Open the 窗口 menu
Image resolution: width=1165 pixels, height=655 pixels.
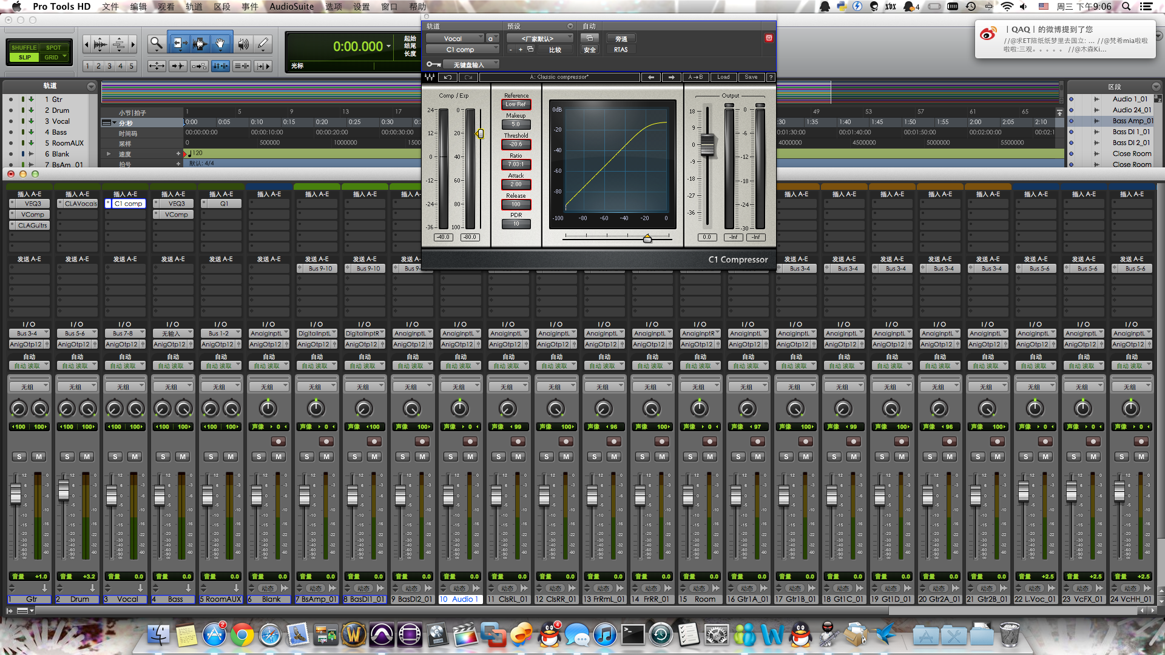tap(389, 7)
